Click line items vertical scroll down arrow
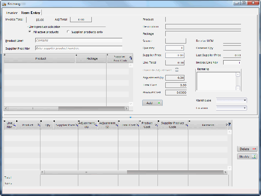Screen dimensions: 261x196 230,168
